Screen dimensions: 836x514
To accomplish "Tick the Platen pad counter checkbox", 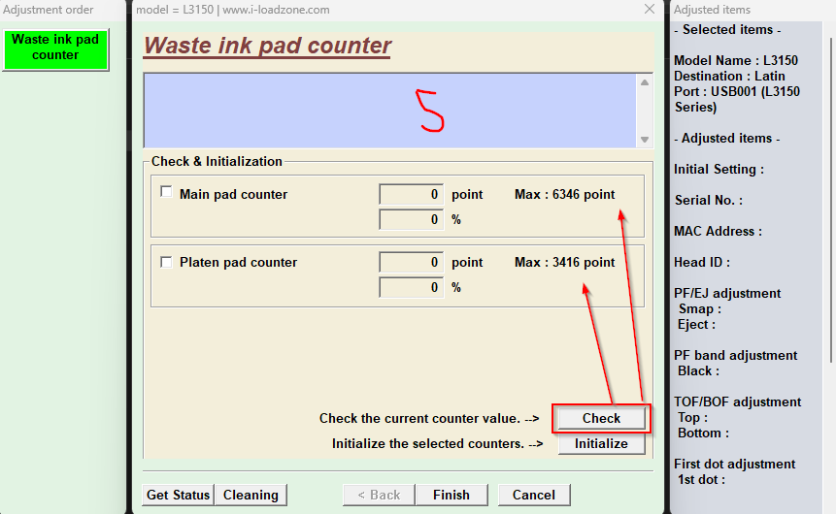I will [x=166, y=262].
